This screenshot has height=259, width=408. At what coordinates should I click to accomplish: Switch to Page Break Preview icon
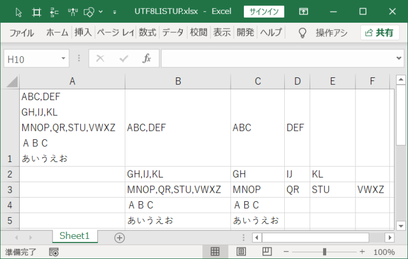[267, 252]
